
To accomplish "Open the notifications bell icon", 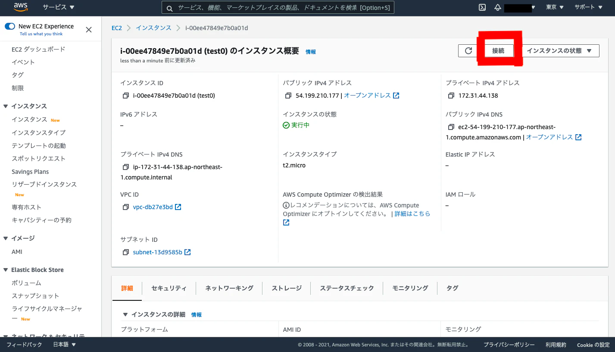I will (x=498, y=7).
